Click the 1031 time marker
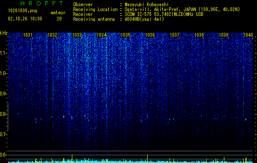 [28, 35]
